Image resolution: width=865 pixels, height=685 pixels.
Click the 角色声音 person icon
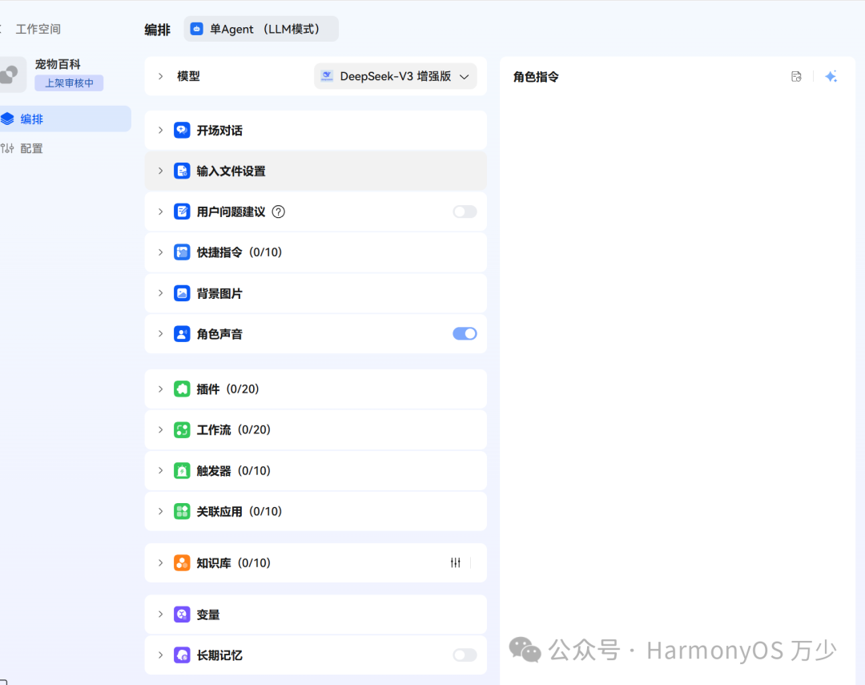[182, 334]
